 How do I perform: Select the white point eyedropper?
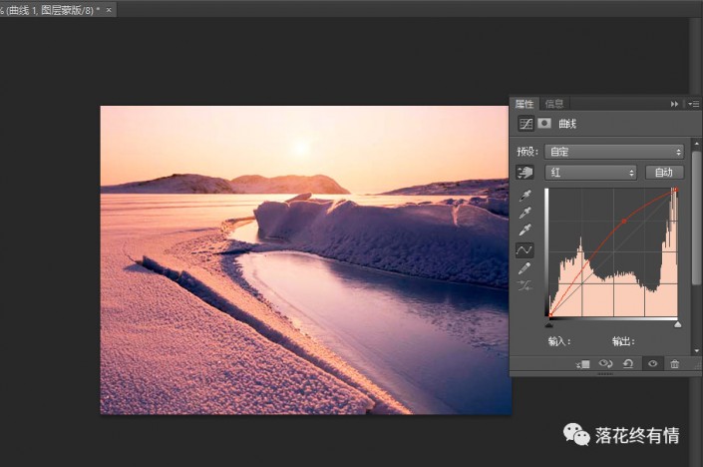pyautogui.click(x=526, y=231)
